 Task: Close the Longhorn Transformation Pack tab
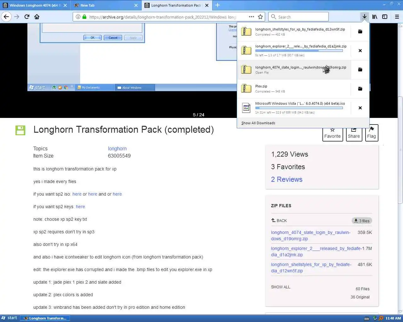[207, 5]
